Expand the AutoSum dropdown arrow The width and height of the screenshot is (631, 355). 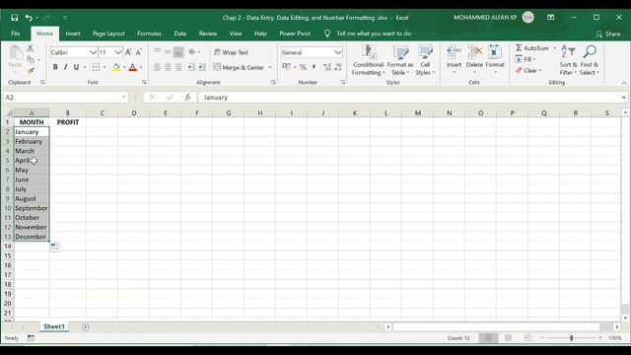[x=554, y=48]
